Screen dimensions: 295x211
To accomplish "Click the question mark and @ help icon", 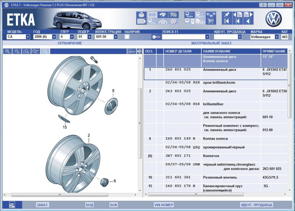I will (x=173, y=15).
